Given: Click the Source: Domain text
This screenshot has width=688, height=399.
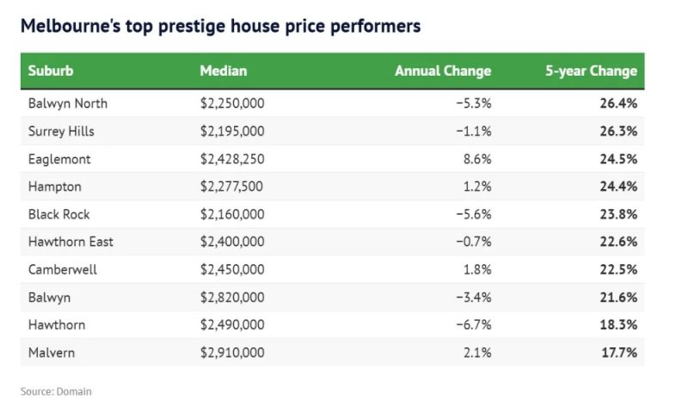Looking at the screenshot, I should 56,391.
